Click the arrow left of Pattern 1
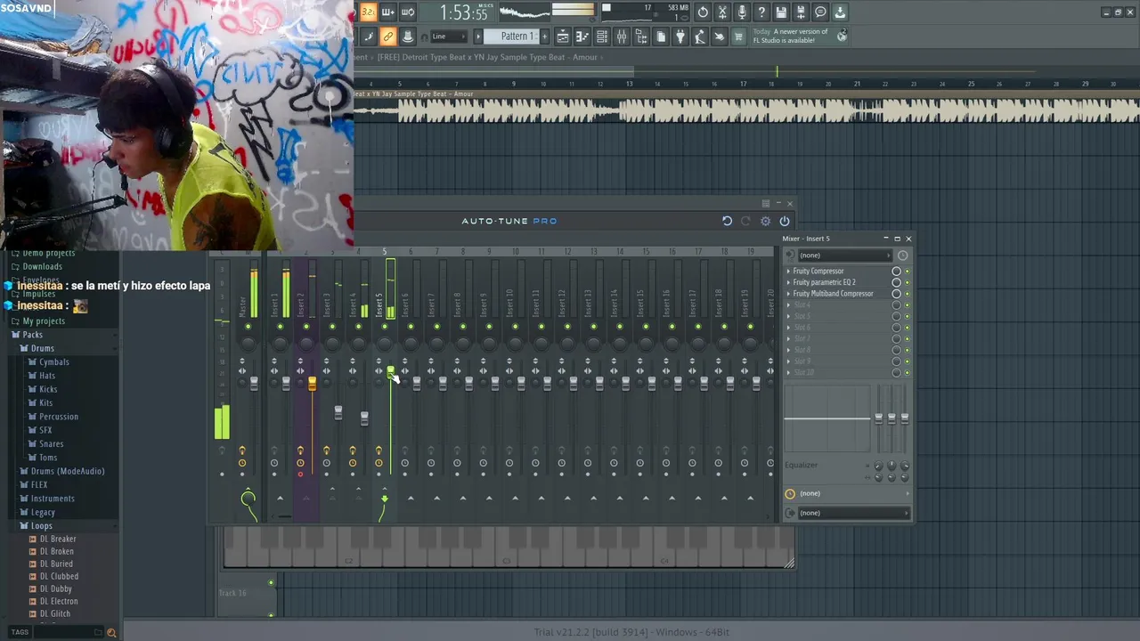Viewport: 1140px width, 641px height. pyautogui.click(x=478, y=37)
